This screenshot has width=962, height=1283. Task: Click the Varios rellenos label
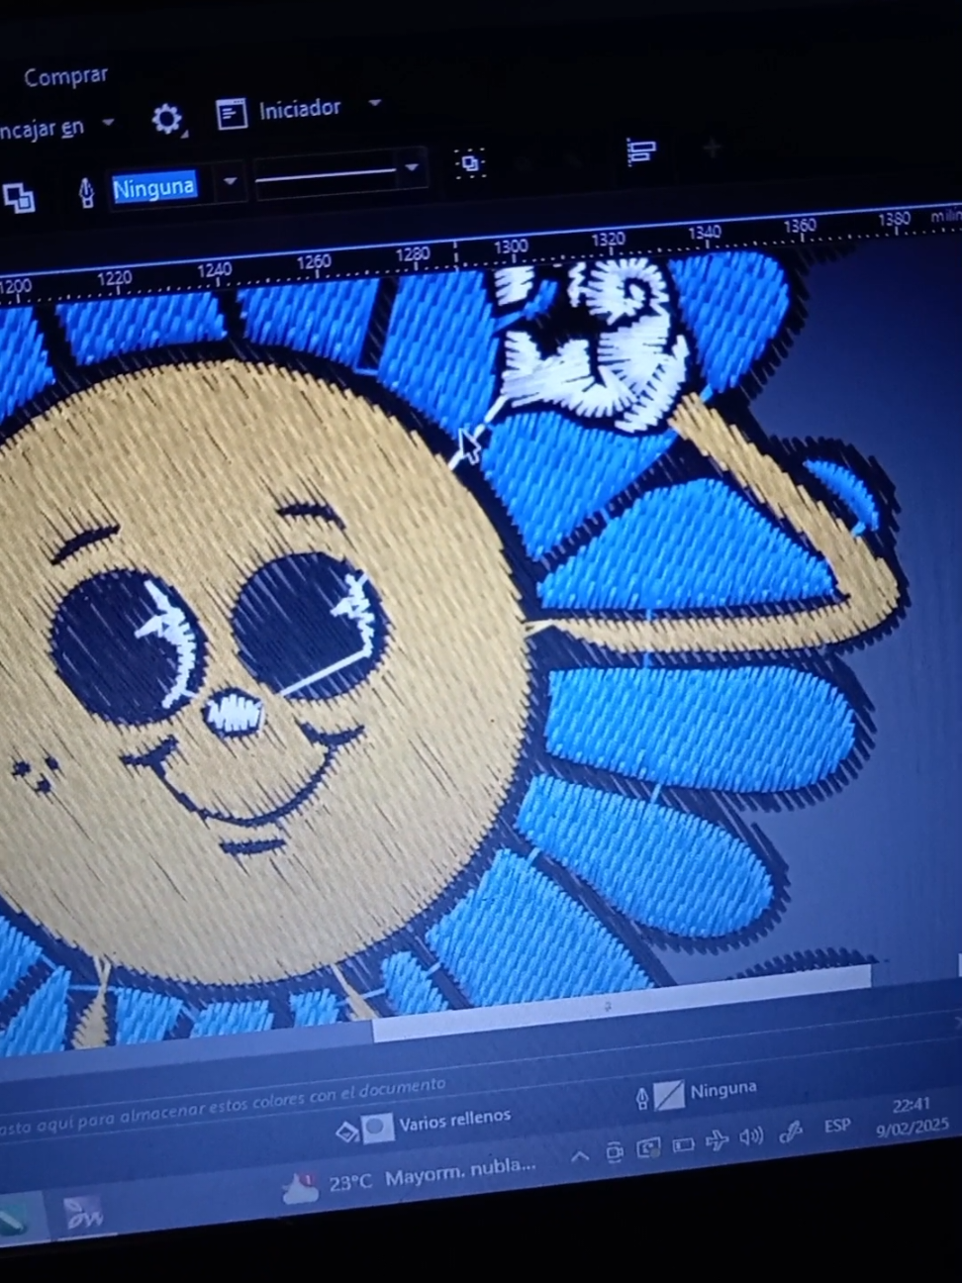click(x=454, y=1121)
